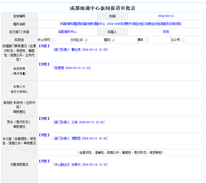
Task: Click 中心副主任 孙清元's approval signature
Action: pyautogui.click(x=80, y=164)
